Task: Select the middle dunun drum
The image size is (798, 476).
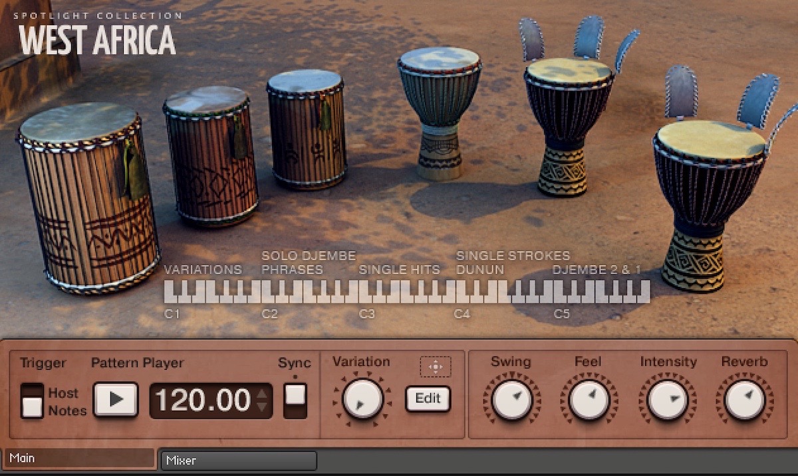Action: tap(211, 157)
